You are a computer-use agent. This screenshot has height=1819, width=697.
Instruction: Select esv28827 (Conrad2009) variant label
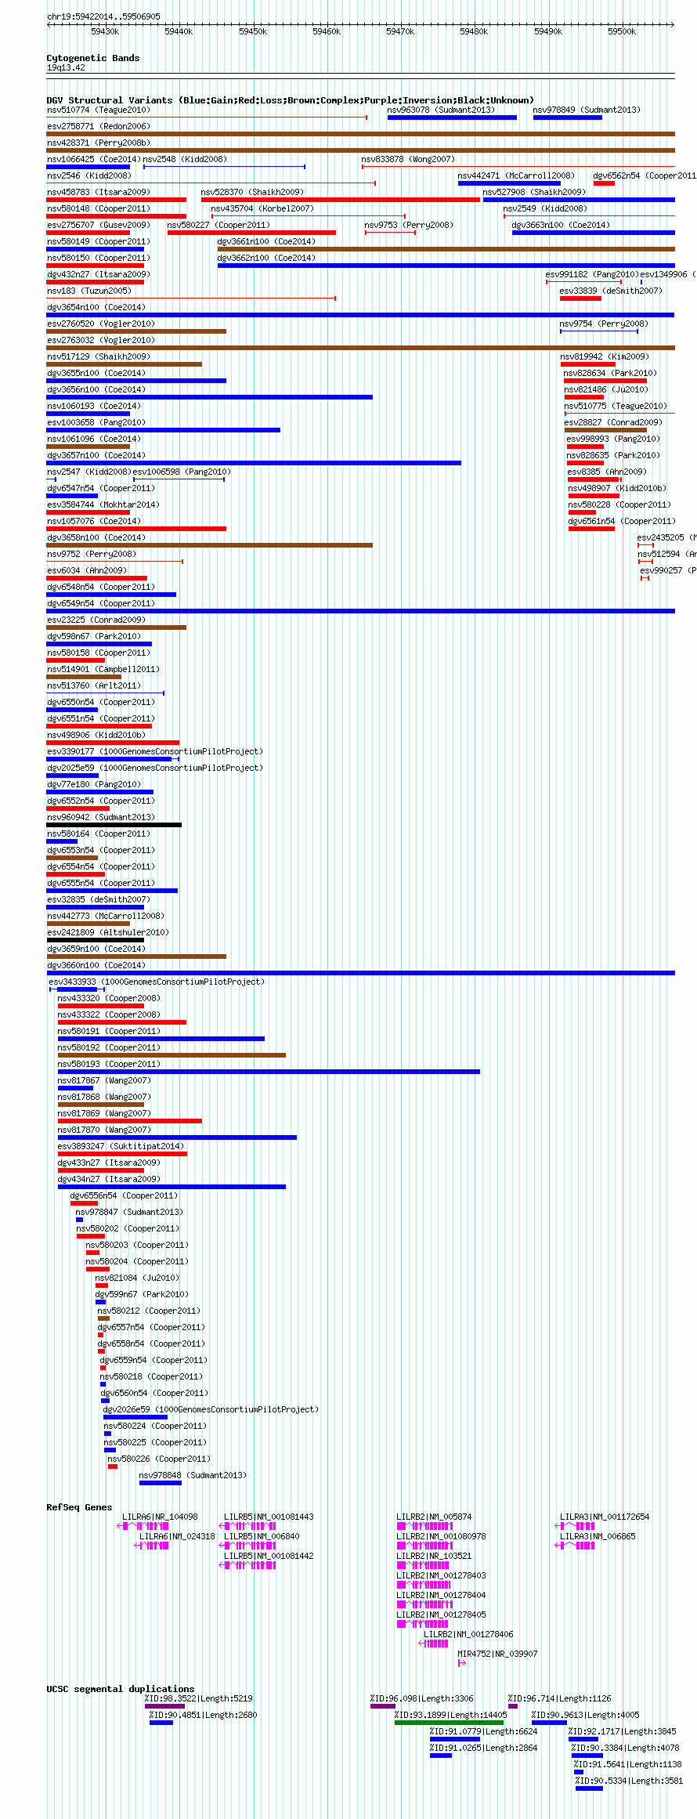(x=613, y=422)
